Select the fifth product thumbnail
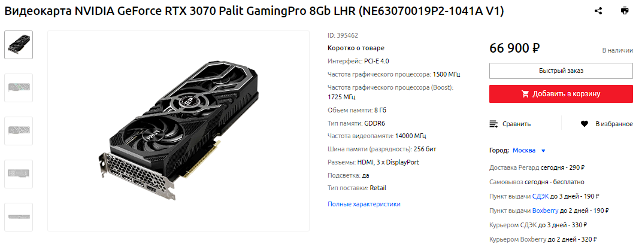 tap(19, 217)
